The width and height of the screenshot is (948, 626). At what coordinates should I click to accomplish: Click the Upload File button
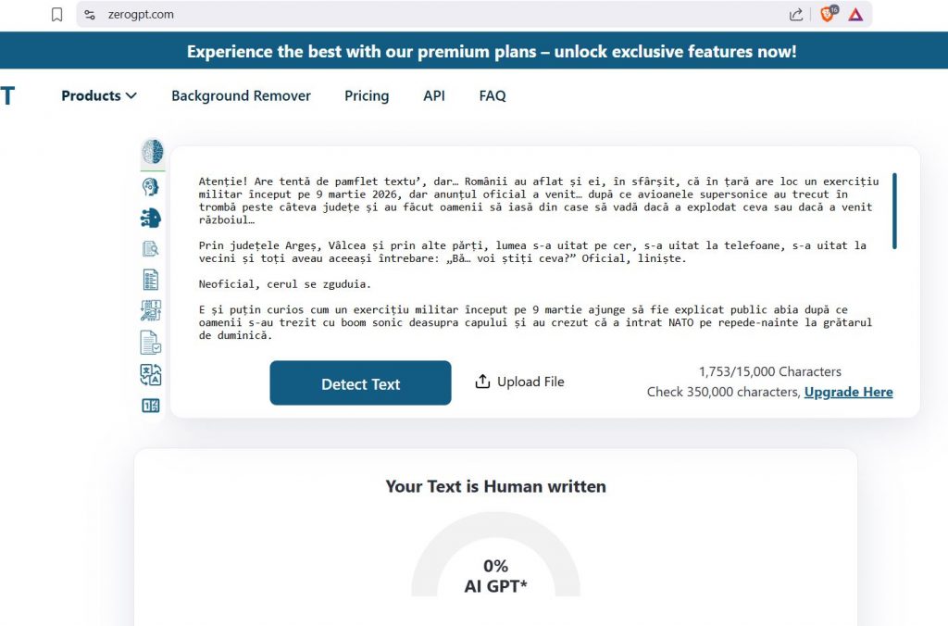[519, 382]
